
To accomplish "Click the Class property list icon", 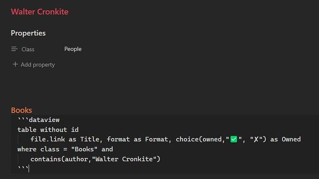I will tap(14, 49).
